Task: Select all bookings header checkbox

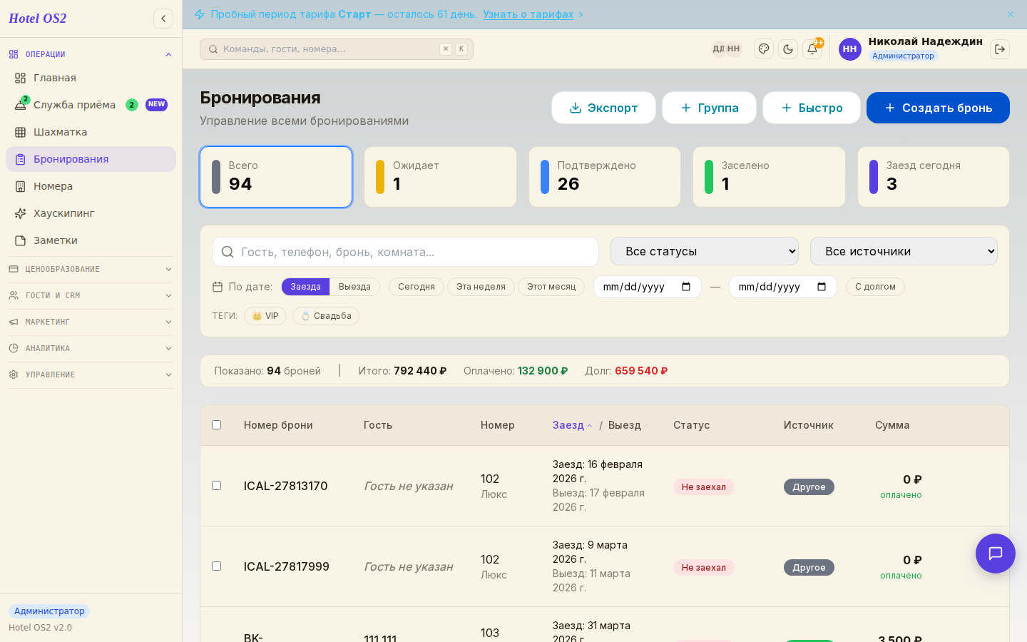Action: pos(217,425)
